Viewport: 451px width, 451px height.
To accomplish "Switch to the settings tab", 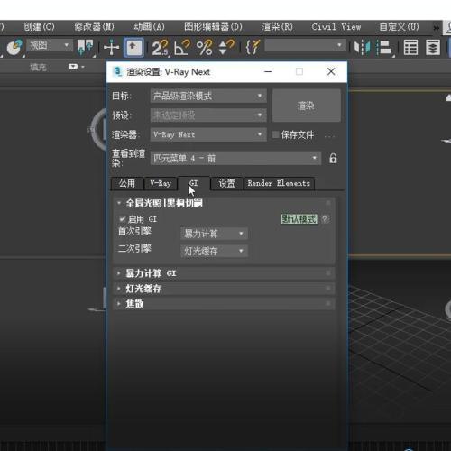I will 226,183.
